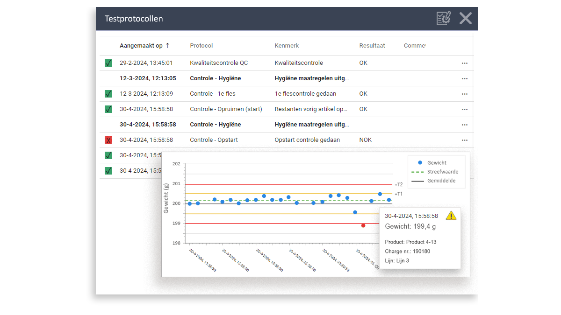Click 'Gewicht: 199,4 g' in tooltip
This screenshot has width=561, height=315.
coord(410,226)
